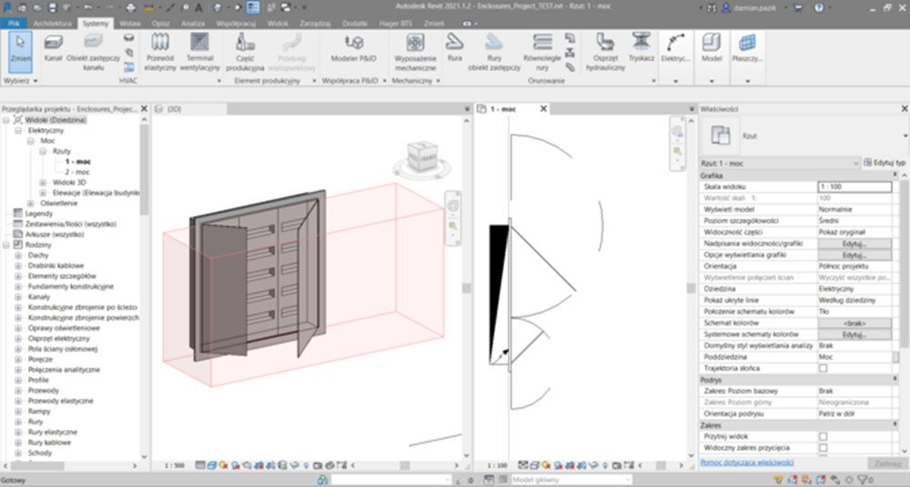
Task: Click the Tryskacz sprinkler tool
Action: pos(642,47)
